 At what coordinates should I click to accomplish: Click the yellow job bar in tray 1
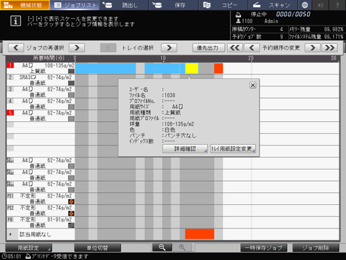191,68
